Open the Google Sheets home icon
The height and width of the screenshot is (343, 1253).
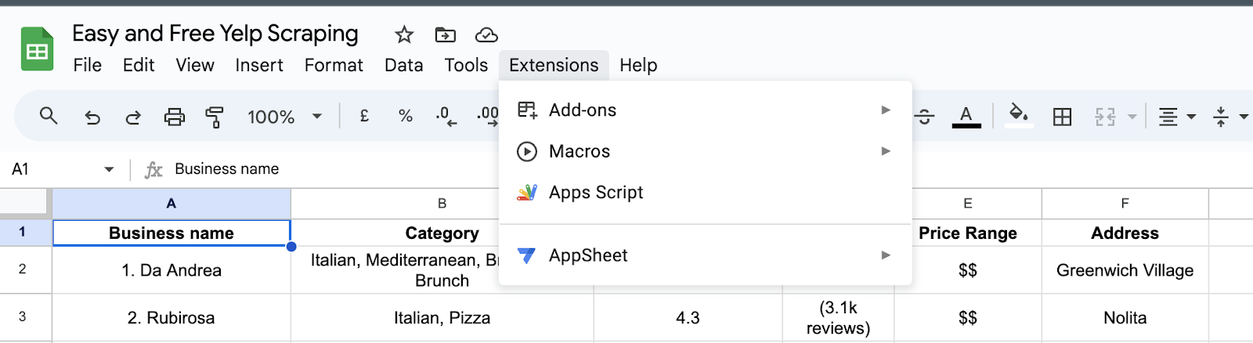point(37,49)
